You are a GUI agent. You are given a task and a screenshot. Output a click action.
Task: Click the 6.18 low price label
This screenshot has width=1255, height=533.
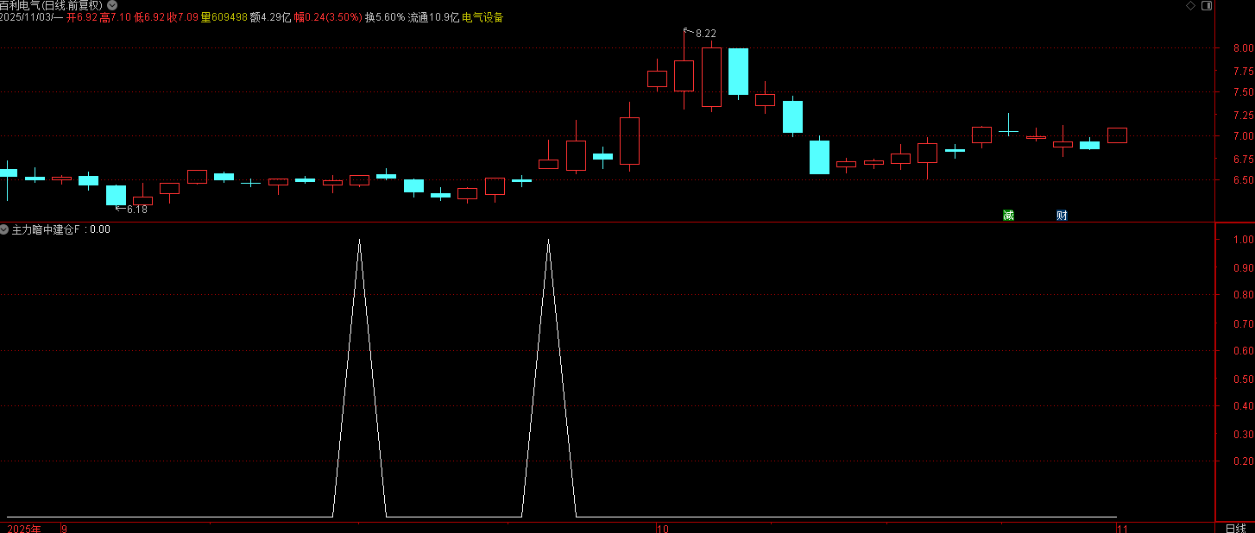(x=136, y=210)
